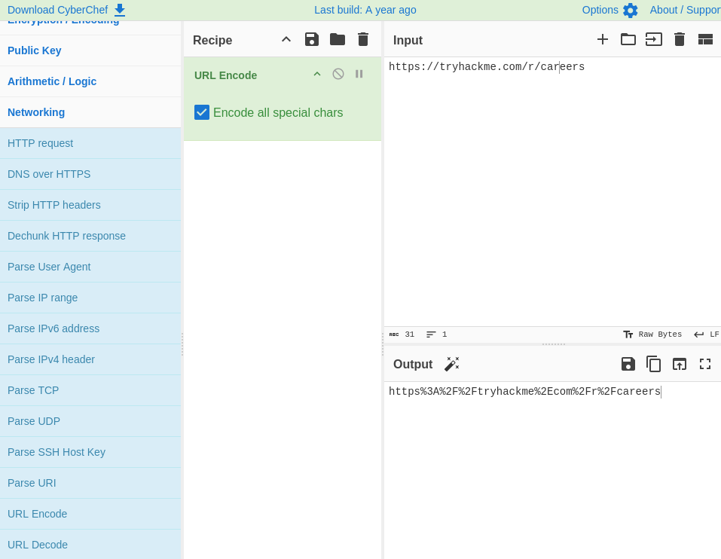721x559 pixels.
Task: Reset the pane layout
Action: tap(705, 39)
